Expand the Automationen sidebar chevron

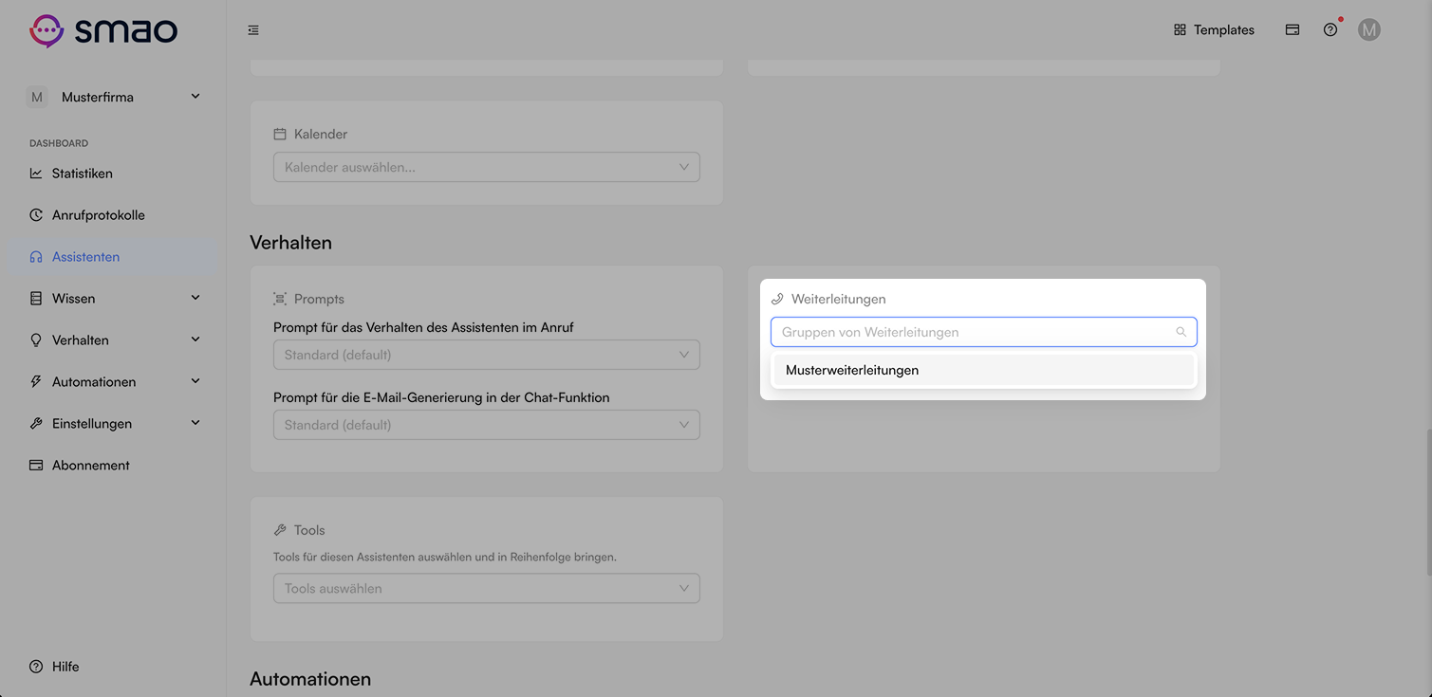click(x=195, y=381)
